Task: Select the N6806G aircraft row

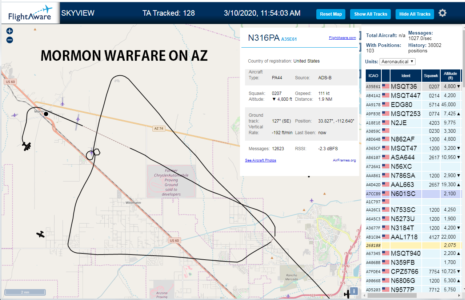Action: coord(413,280)
